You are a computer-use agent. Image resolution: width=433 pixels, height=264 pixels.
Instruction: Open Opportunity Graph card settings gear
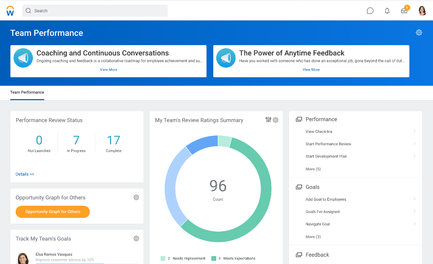136,197
